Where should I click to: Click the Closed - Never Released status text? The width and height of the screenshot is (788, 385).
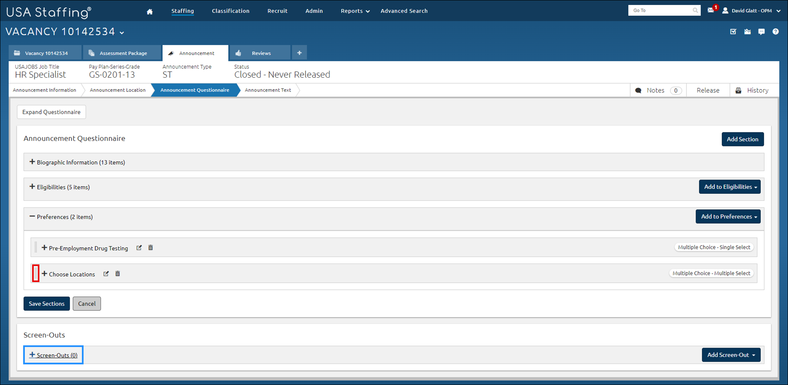click(282, 75)
